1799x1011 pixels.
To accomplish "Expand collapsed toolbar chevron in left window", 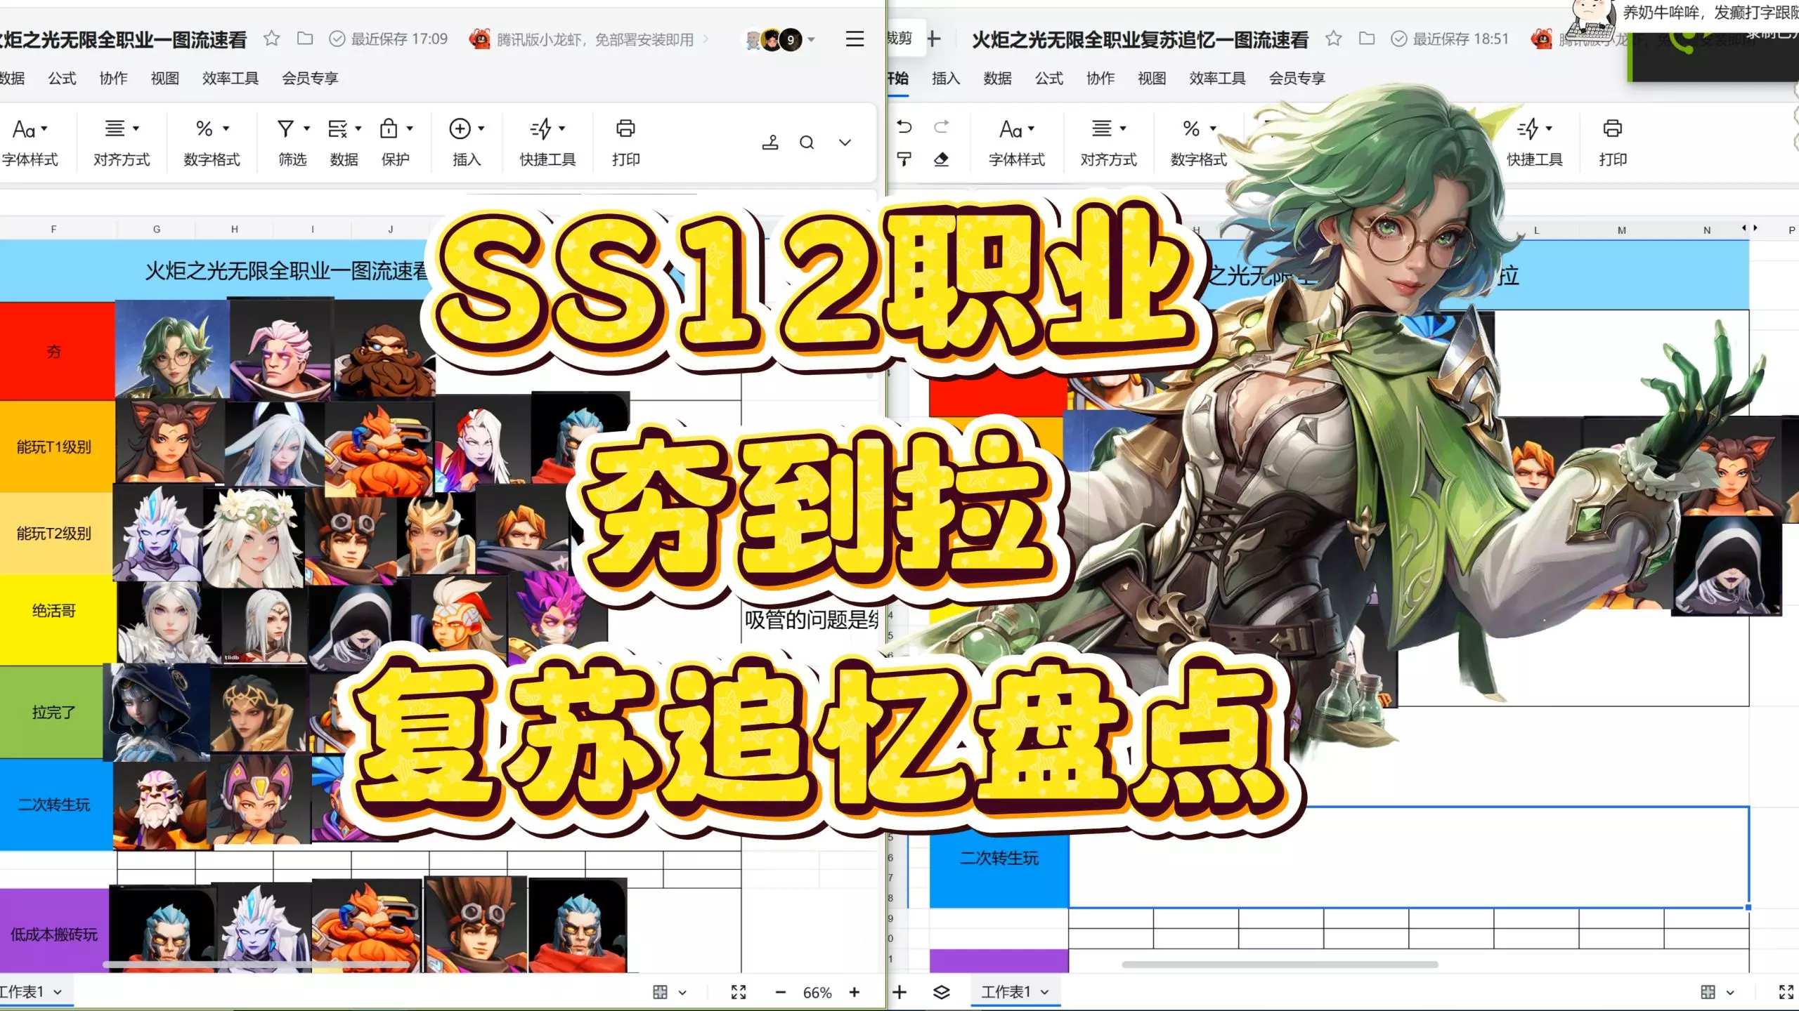I will (845, 143).
